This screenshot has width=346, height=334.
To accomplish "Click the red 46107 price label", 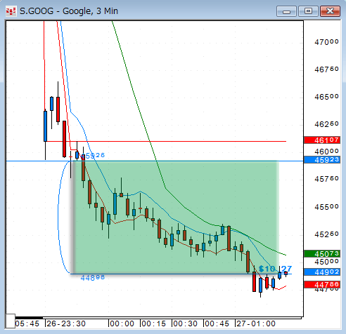I will tap(322, 140).
